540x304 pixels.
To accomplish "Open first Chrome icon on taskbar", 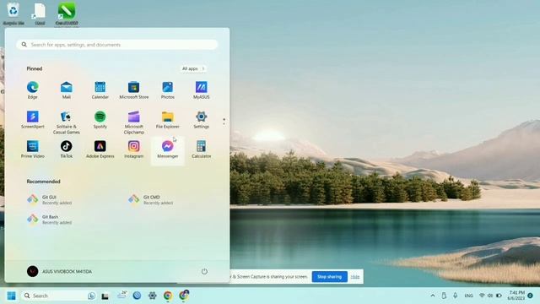I will click(x=168, y=296).
